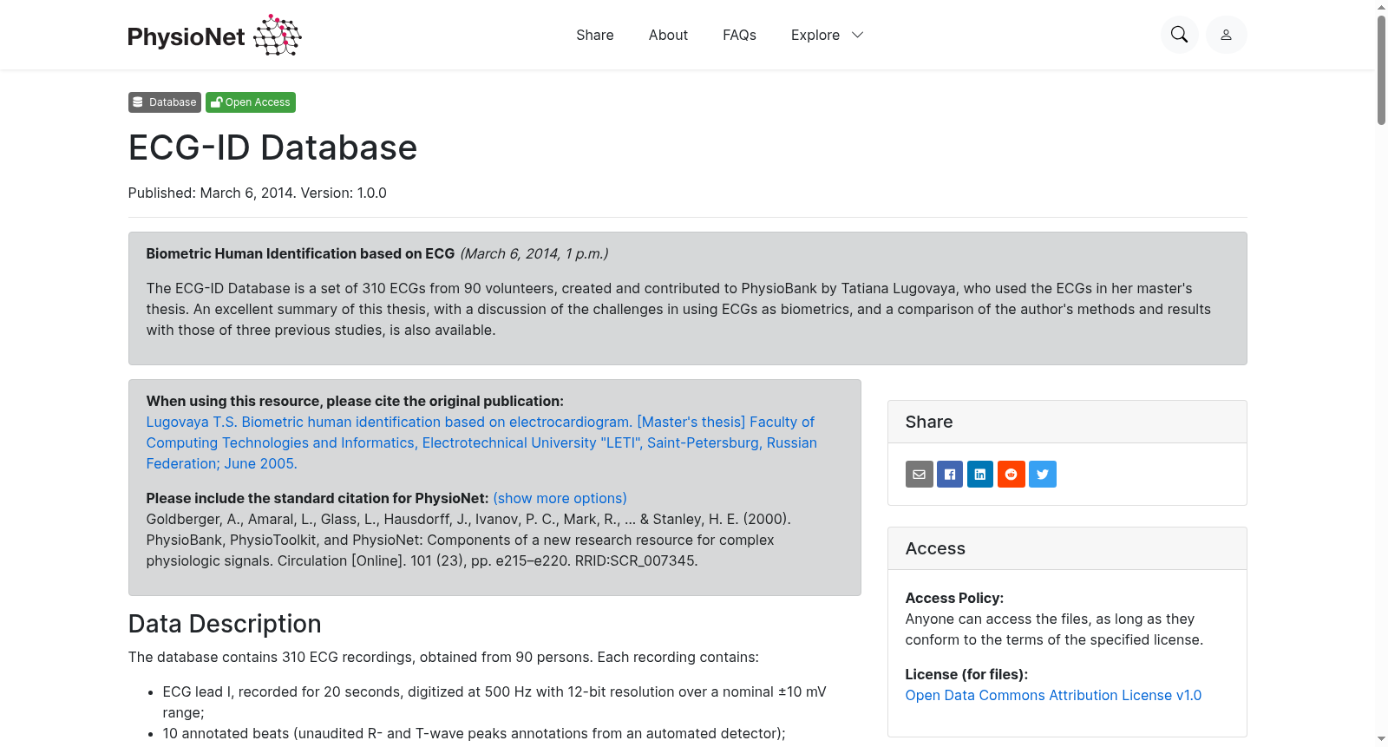Viewport: 1388px width, 747px height.
Task: Click show more options citation link
Action: 560,498
